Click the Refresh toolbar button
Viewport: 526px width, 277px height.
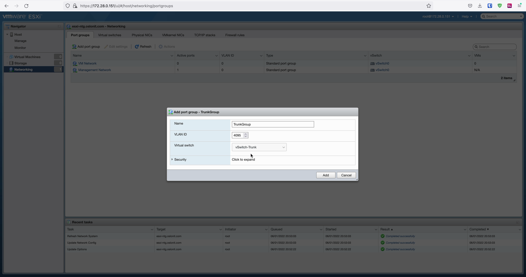click(x=143, y=47)
